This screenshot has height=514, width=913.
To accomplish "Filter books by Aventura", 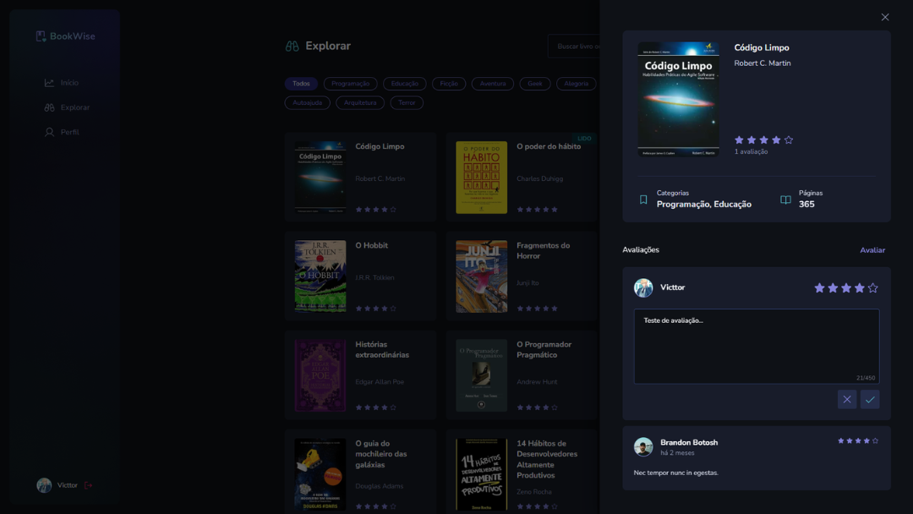I will [x=493, y=84].
